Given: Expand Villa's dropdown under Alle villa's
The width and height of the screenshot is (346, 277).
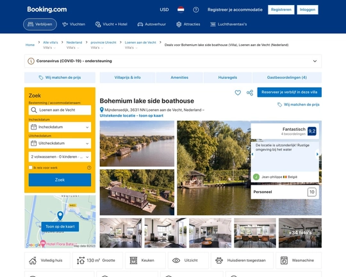Looking at the screenshot, I should (49, 47).
